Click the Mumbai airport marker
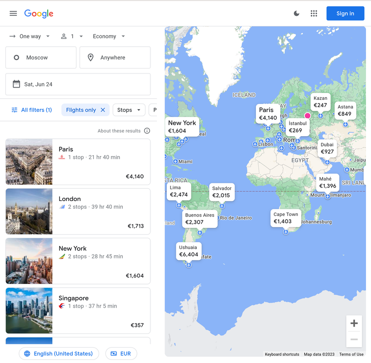The image size is (371, 363). [347, 170]
